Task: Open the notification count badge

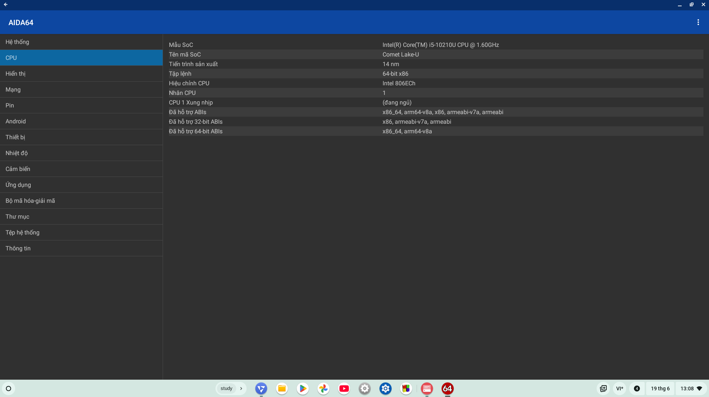Action: pyautogui.click(x=637, y=389)
